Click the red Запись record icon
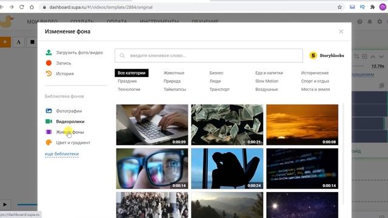Viewport: 388px width, 218px height. 48,63
